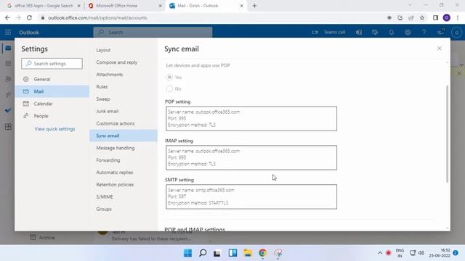The image size is (465, 261).
Task: Open the browser side panel icon
Action: [x=435, y=17]
